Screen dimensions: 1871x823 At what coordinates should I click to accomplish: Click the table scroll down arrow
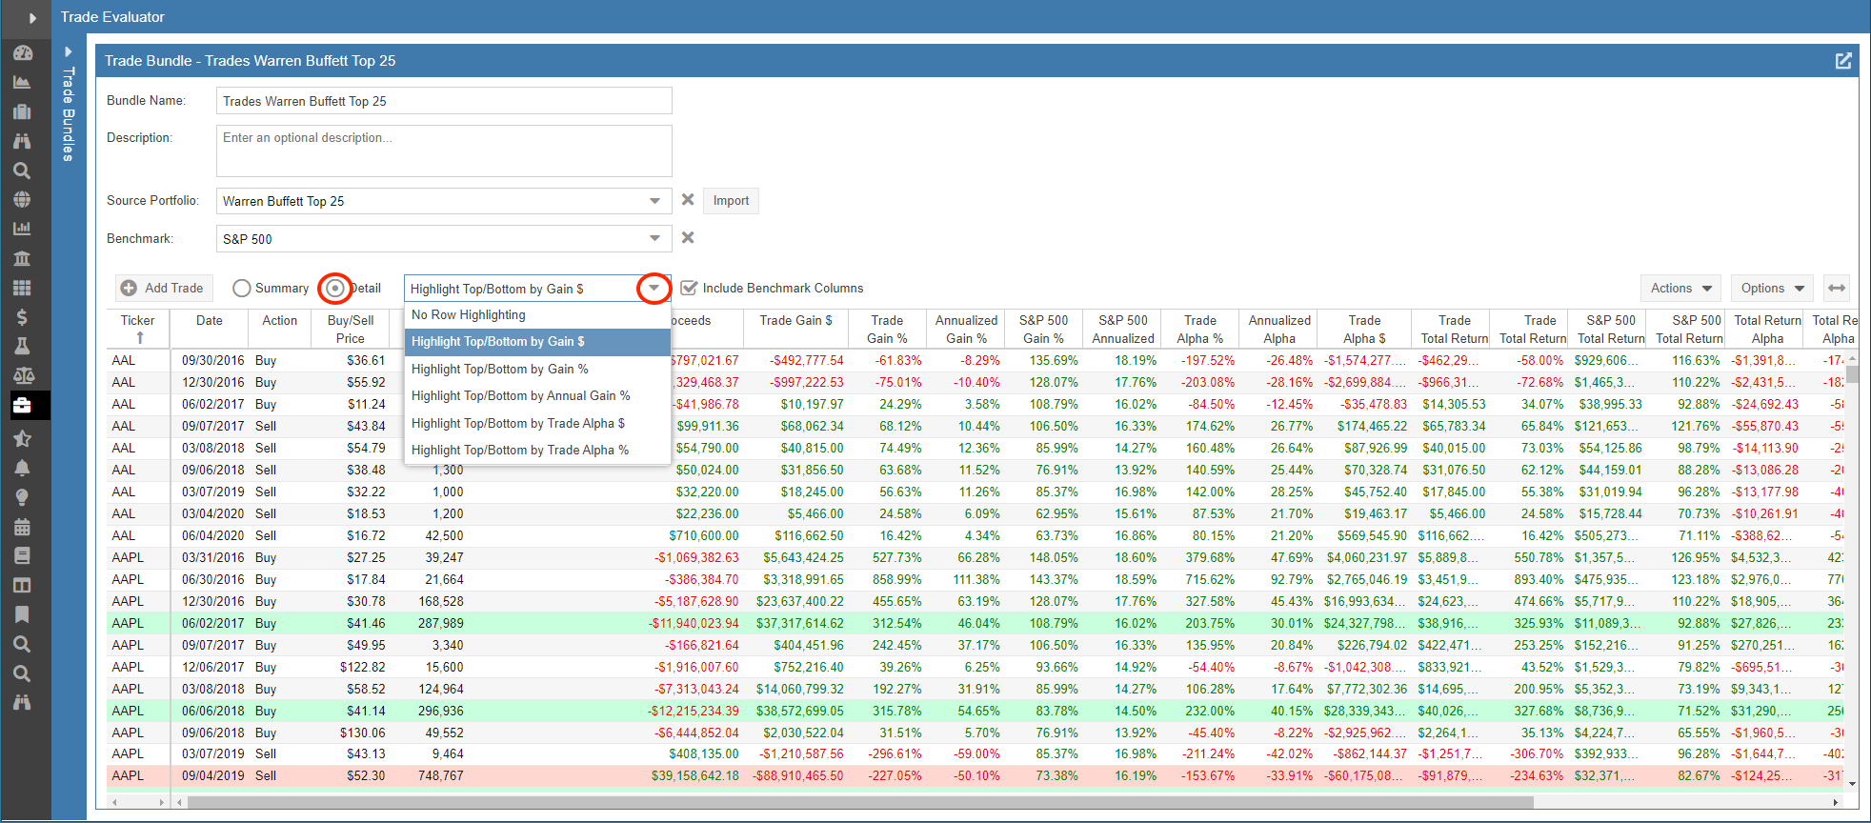click(1852, 784)
